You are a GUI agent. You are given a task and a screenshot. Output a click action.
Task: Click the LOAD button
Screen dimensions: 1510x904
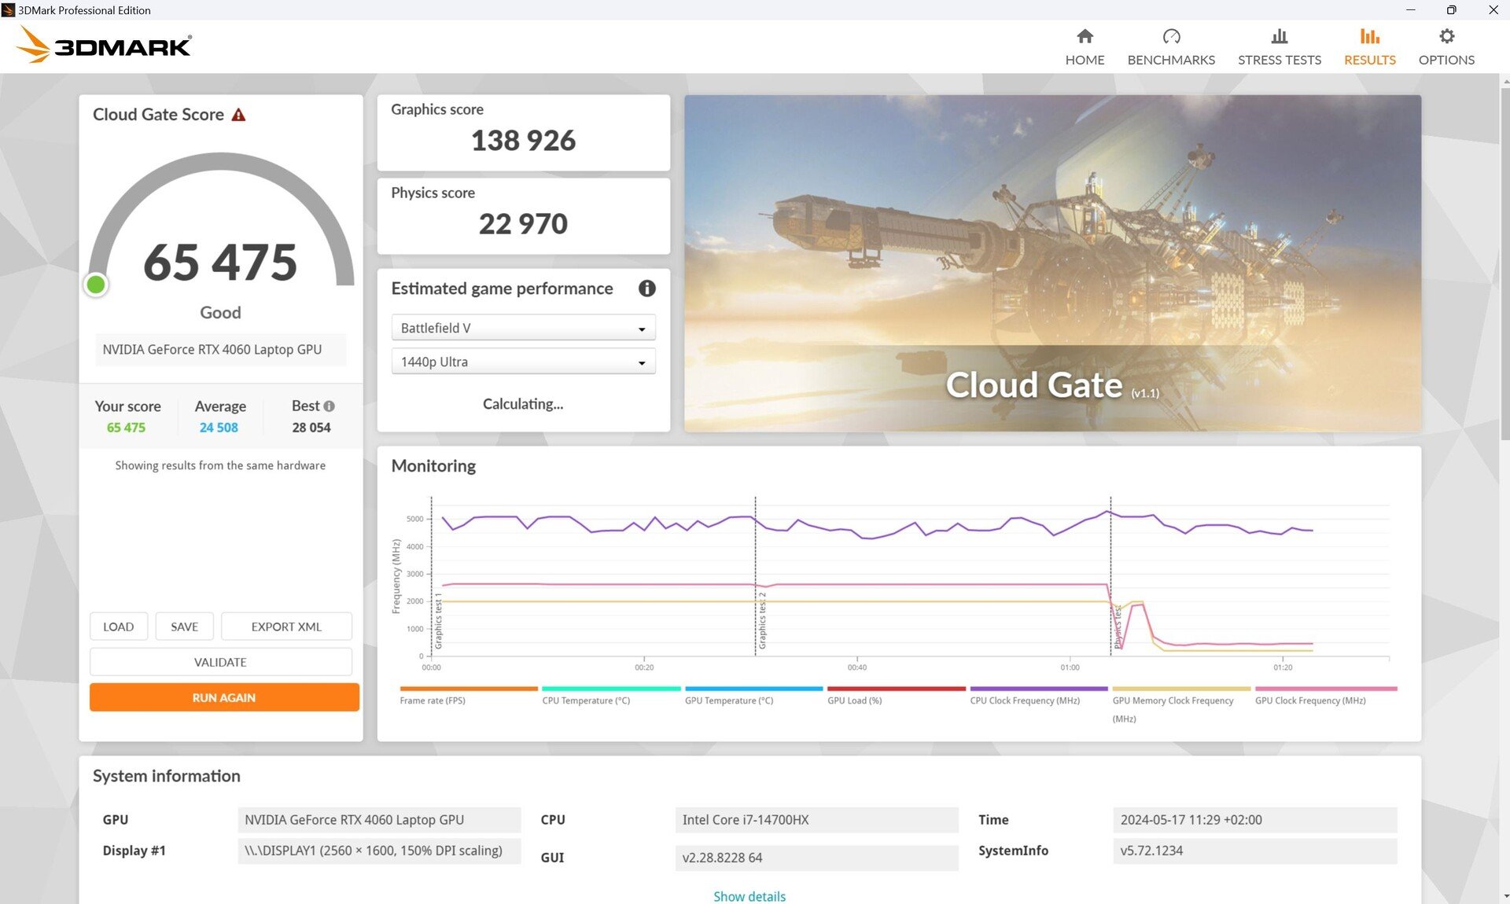[118, 627]
